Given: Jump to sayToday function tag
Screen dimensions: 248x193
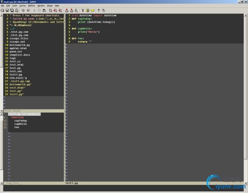Looking at the screenshot, I should pyautogui.click(x=21, y=121).
